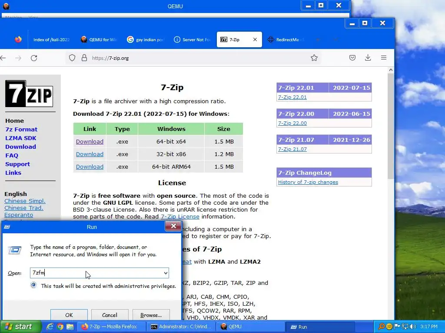Switch to QEMU taskbar button

click(251, 326)
